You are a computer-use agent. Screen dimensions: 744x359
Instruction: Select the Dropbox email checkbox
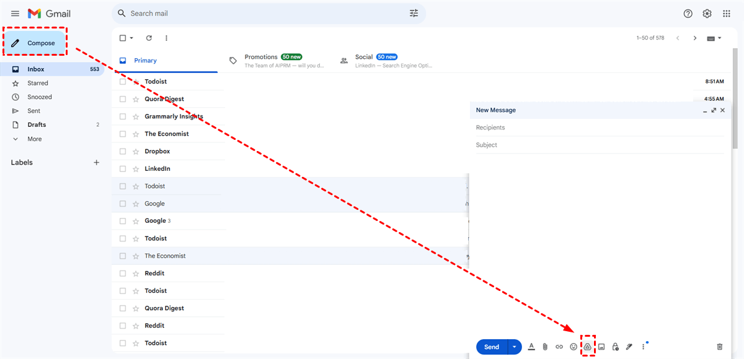[123, 151]
